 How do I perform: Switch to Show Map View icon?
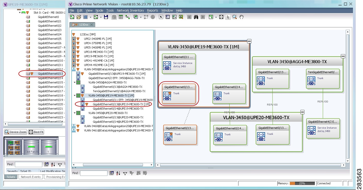114,17
